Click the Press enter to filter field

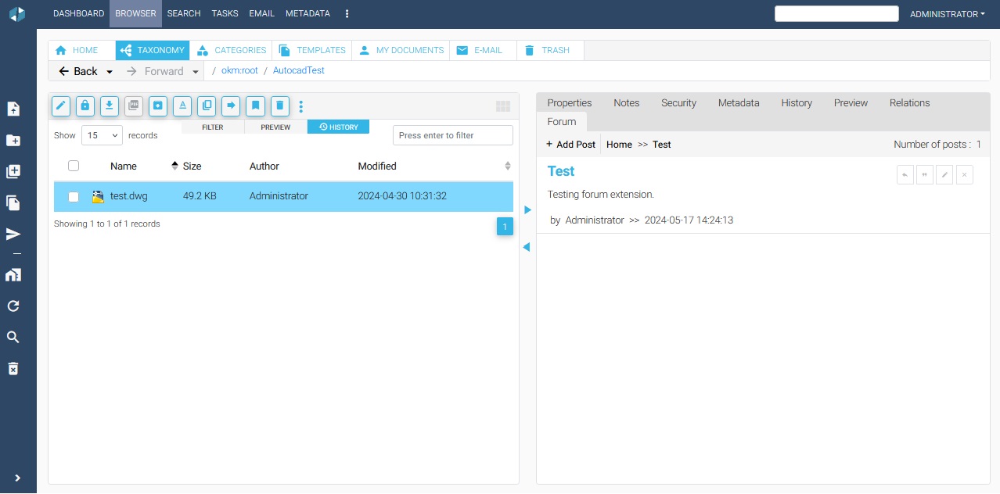[x=453, y=135]
